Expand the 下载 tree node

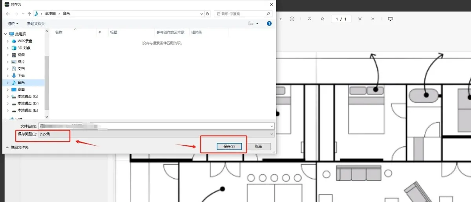pyautogui.click(x=7, y=76)
